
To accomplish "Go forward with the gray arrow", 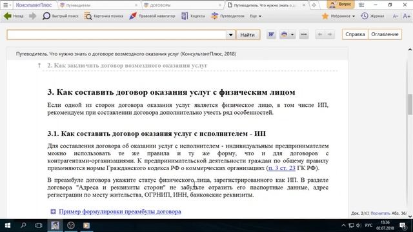I will pos(33,16).
